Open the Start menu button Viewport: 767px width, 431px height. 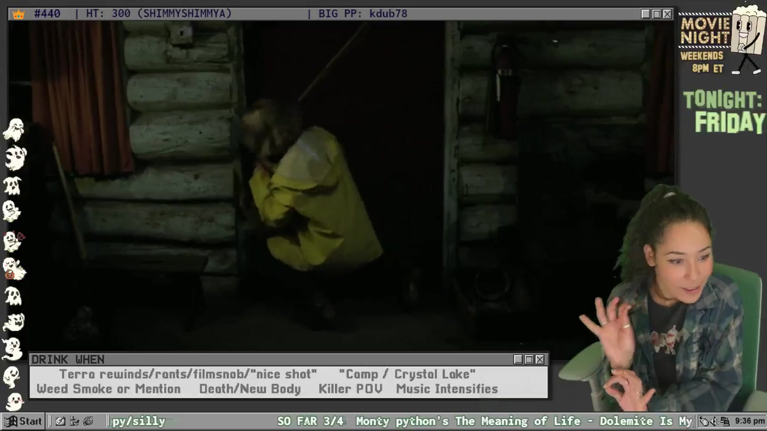pyautogui.click(x=23, y=421)
